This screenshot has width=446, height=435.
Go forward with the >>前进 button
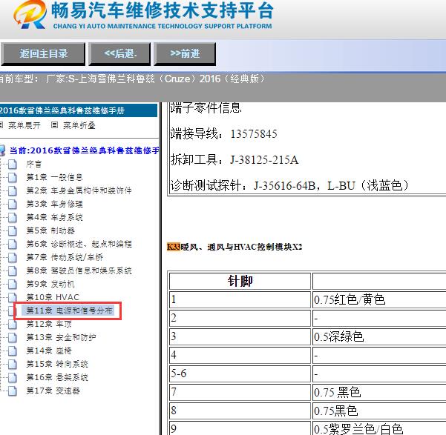coord(185,53)
